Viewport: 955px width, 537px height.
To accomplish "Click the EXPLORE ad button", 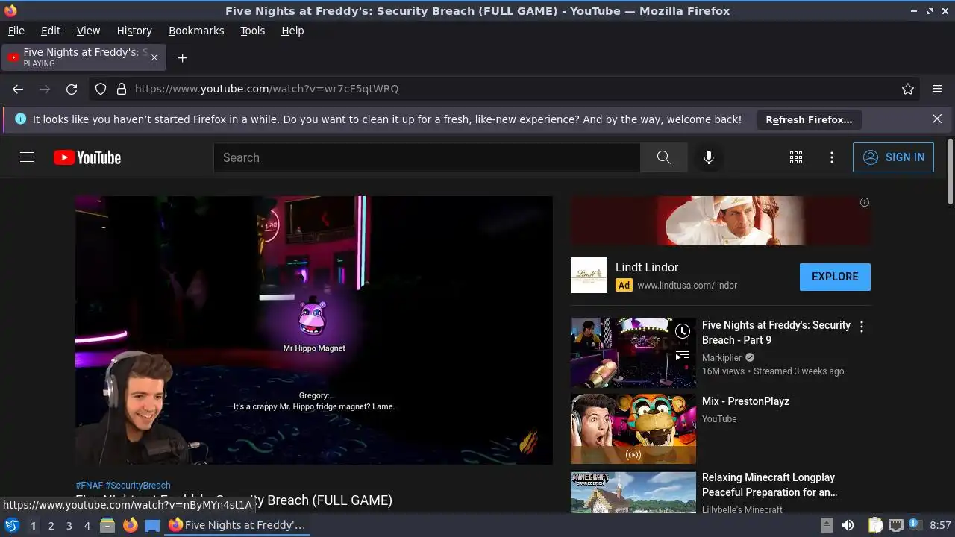I will (x=835, y=277).
